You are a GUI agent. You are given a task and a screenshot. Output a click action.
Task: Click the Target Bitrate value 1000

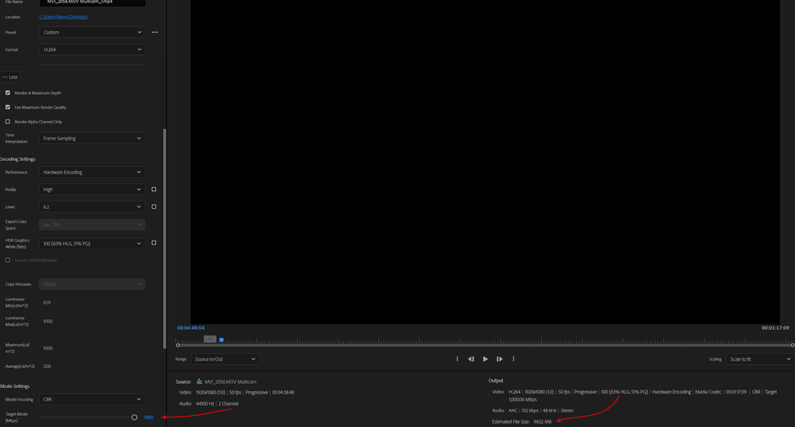[x=149, y=417]
